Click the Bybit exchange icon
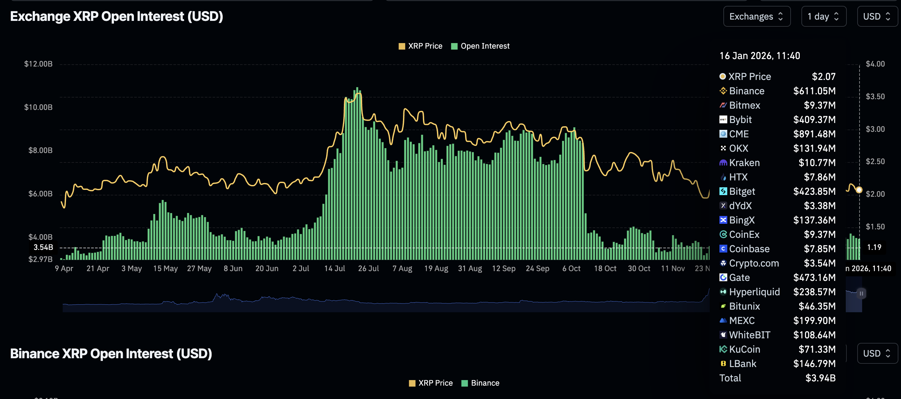Screen dimensions: 901x399 click(723, 119)
